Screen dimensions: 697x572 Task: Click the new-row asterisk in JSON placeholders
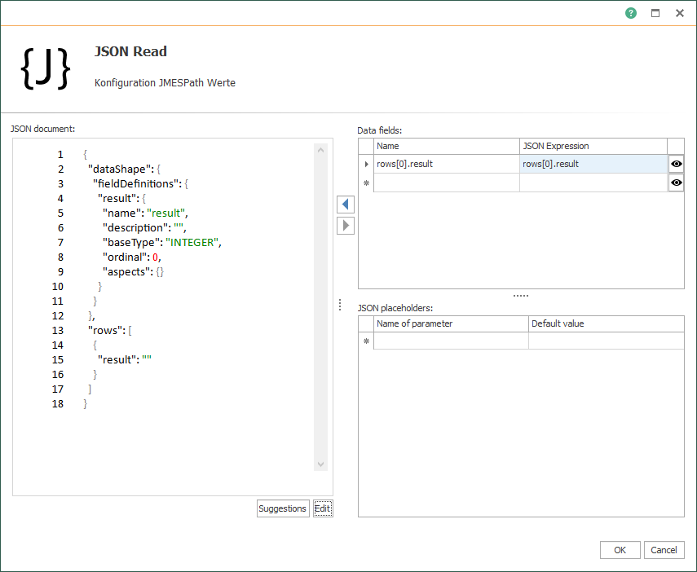(366, 341)
